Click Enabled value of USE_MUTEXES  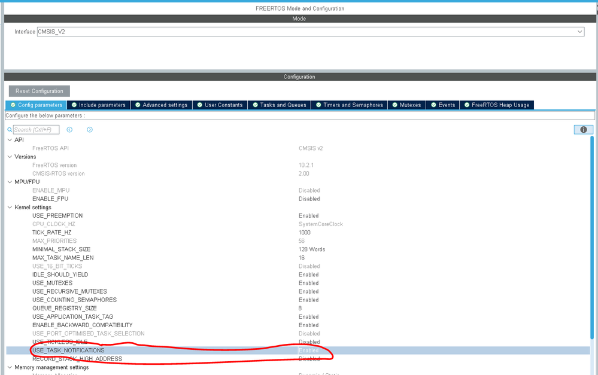coord(308,283)
